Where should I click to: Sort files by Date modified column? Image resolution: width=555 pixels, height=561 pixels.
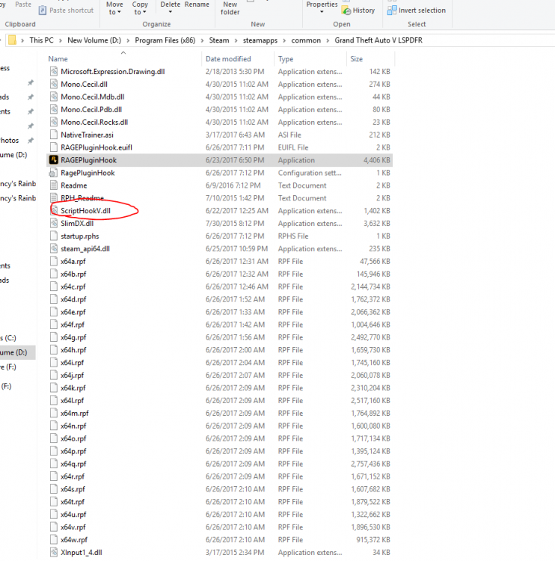click(x=238, y=58)
